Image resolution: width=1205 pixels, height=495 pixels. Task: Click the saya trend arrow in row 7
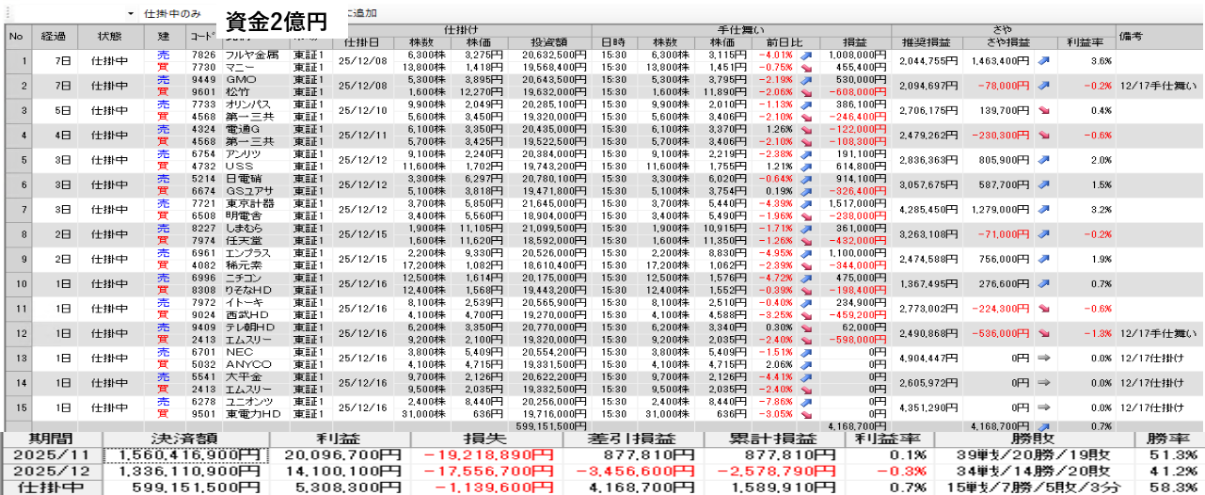[1043, 209]
